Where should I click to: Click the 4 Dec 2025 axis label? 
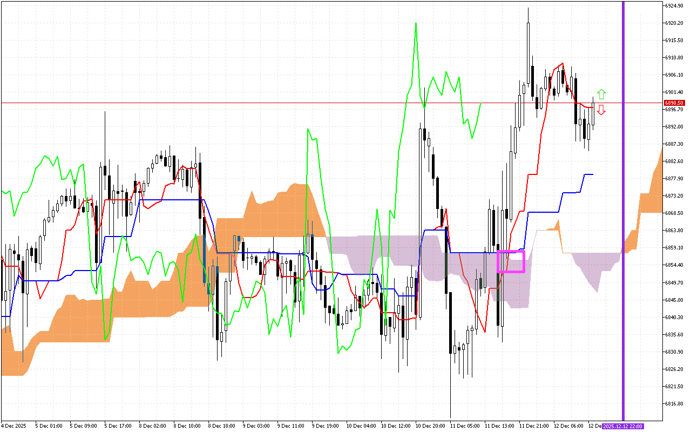[x=15, y=426]
